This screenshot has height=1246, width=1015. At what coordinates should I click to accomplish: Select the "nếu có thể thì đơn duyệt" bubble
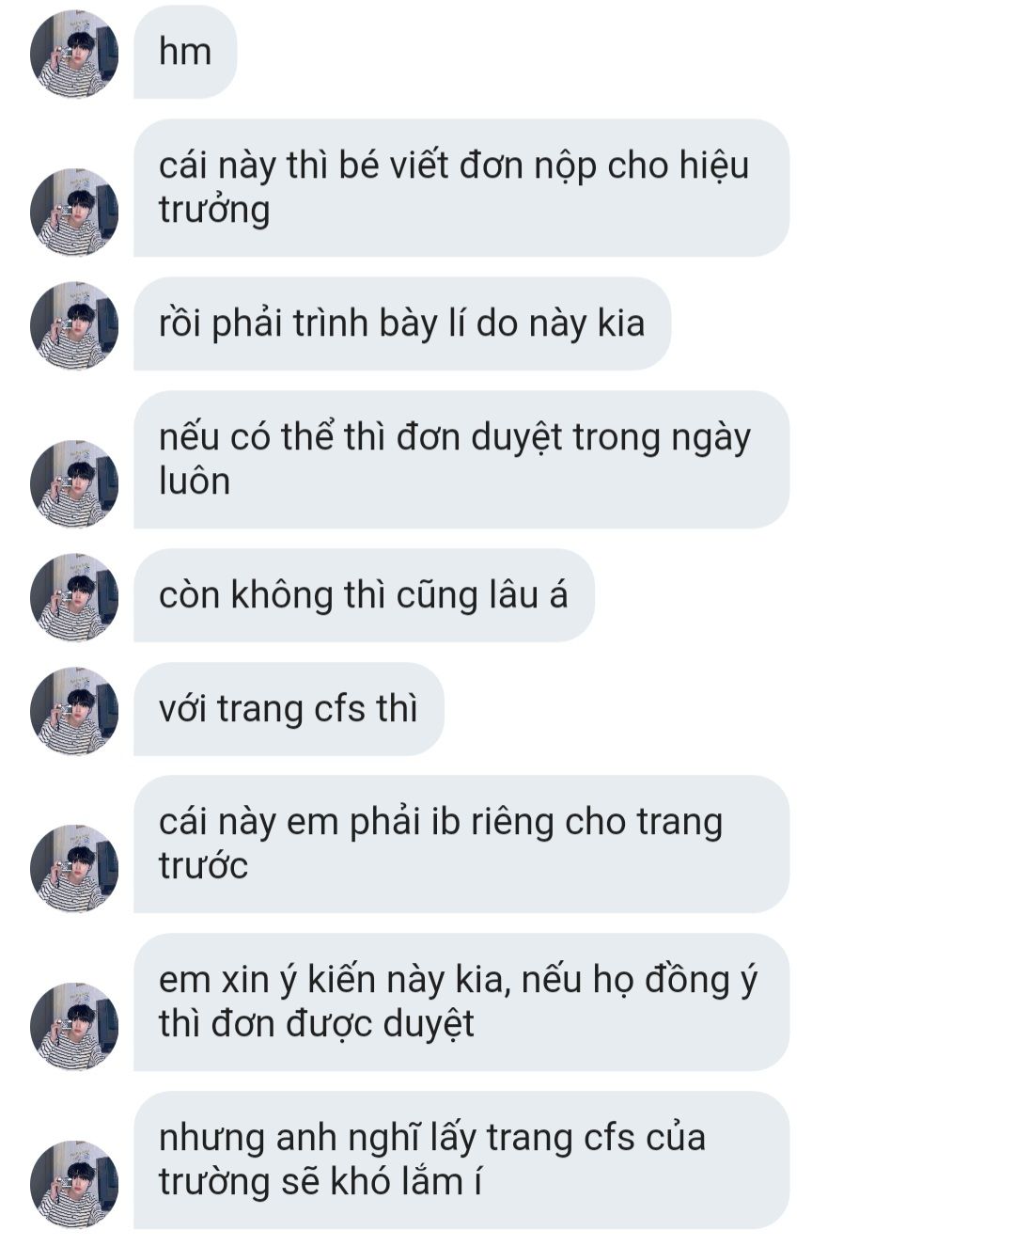click(461, 459)
